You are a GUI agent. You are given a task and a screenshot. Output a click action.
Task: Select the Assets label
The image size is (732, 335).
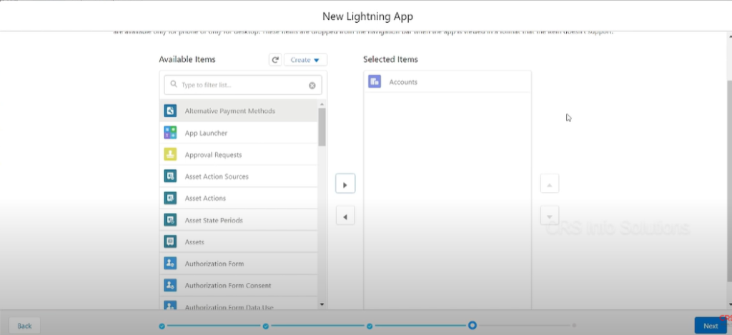tap(194, 241)
